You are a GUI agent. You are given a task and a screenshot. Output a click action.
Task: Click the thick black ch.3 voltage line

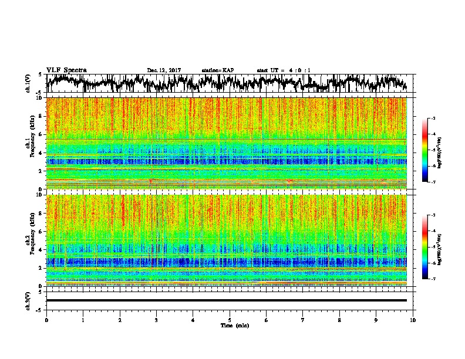[x=227, y=300]
